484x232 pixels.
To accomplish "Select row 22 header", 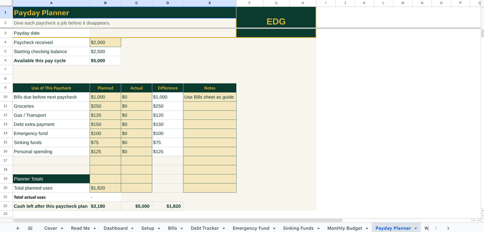I will [6, 206].
